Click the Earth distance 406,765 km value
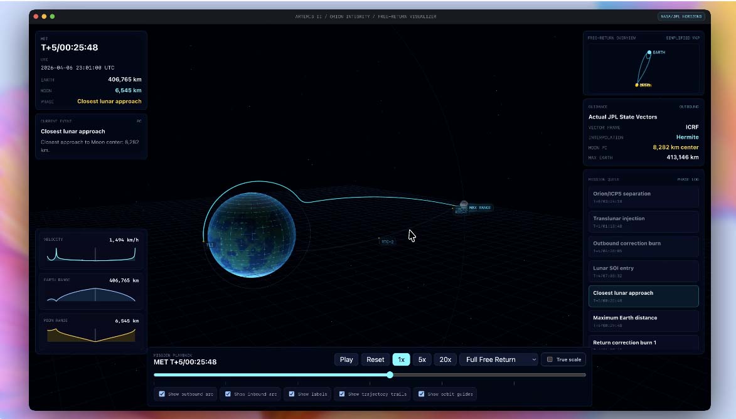This screenshot has width=736, height=419. pos(125,79)
